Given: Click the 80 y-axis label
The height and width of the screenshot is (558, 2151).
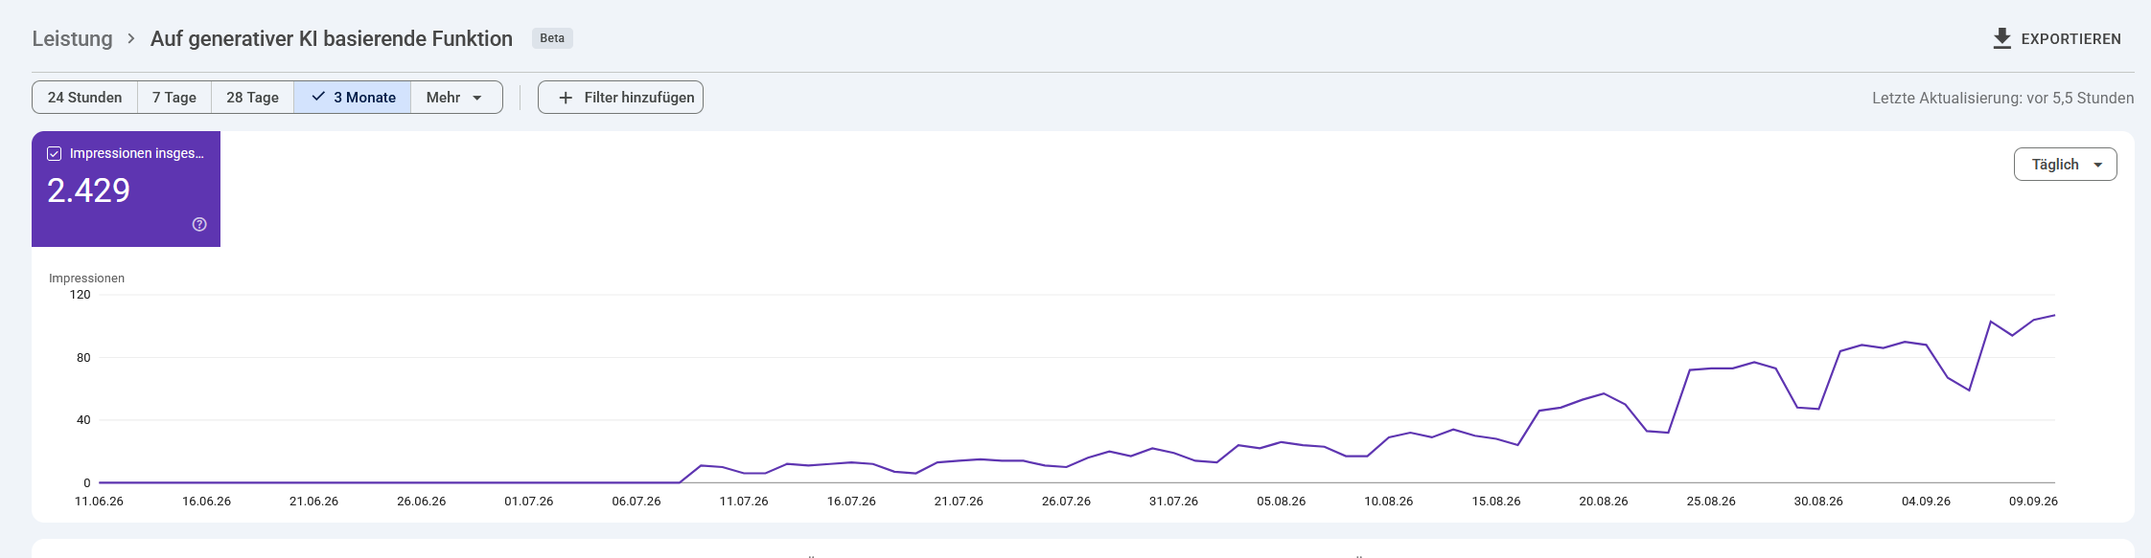Looking at the screenshot, I should pos(83,358).
